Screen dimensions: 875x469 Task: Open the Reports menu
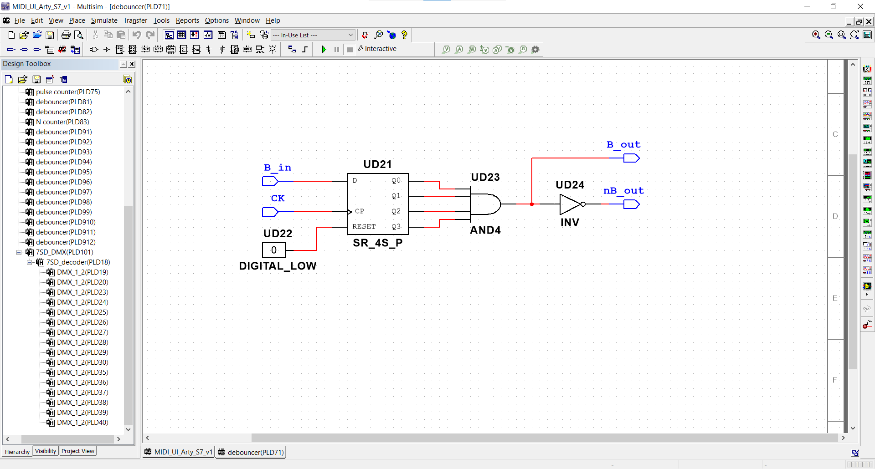click(187, 20)
